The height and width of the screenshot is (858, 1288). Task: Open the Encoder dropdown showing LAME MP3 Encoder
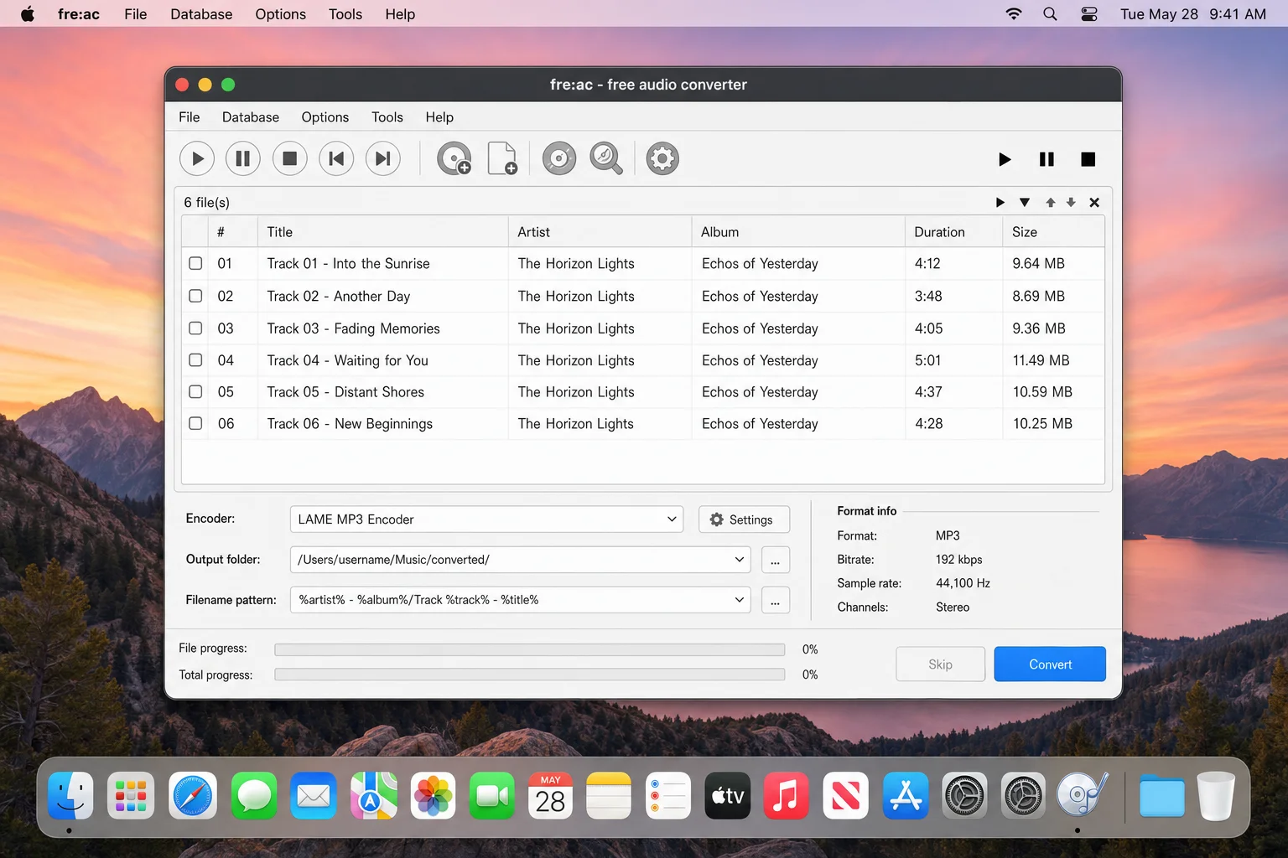coord(486,519)
